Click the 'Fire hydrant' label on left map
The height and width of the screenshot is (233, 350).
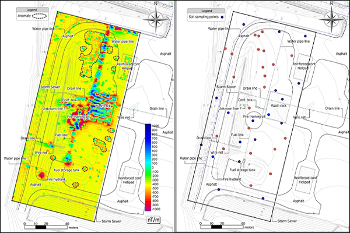point(62,179)
